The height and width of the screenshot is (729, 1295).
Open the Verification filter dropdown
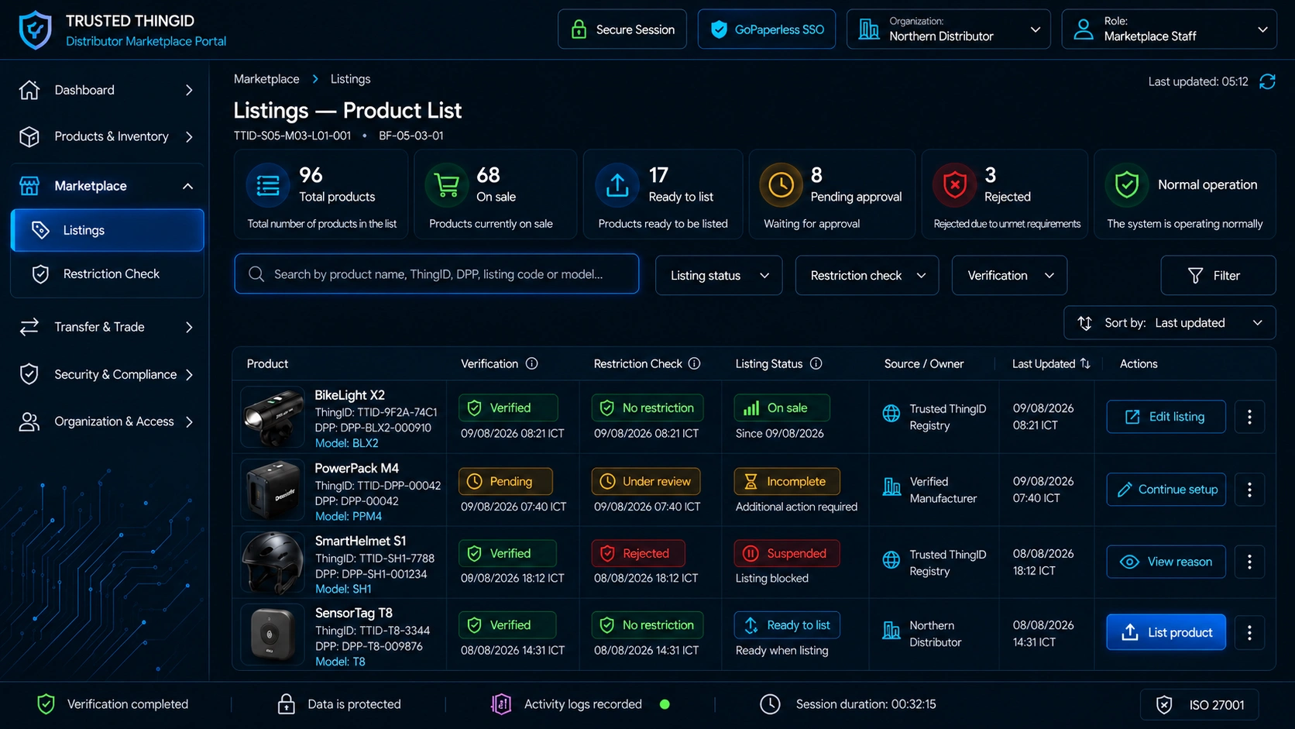[1009, 276]
